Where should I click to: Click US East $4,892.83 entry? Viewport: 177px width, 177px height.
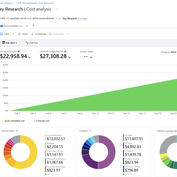point(132,145)
